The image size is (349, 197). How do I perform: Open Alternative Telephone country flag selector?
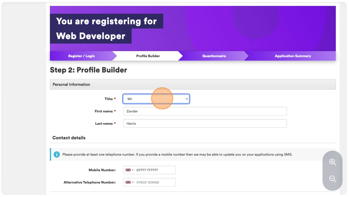point(129,182)
